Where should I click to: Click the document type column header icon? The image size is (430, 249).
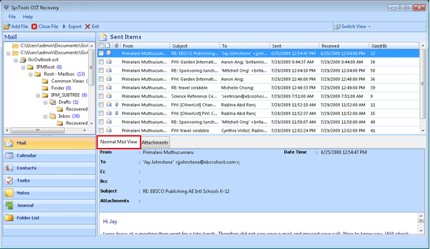(x=108, y=46)
